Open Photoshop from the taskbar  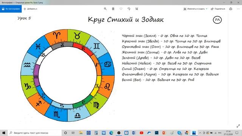click(x=157, y=133)
